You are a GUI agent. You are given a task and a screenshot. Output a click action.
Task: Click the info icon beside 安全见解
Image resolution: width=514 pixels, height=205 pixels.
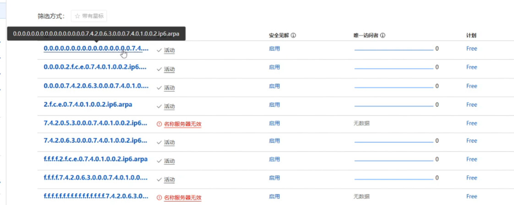(x=293, y=36)
